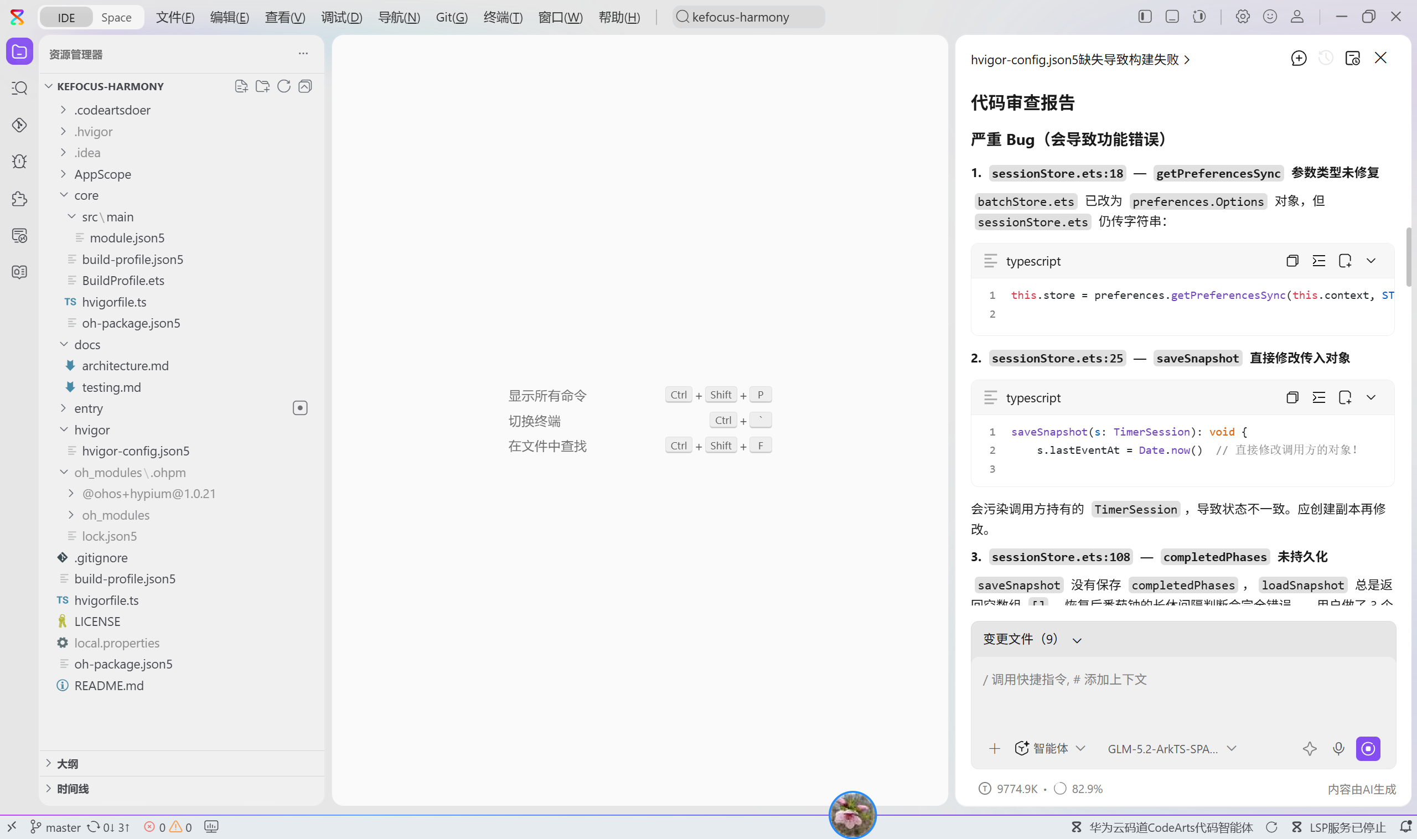The image size is (1417, 839).
Task: Click the sparkle prompt enhance icon
Action: [x=1310, y=749]
